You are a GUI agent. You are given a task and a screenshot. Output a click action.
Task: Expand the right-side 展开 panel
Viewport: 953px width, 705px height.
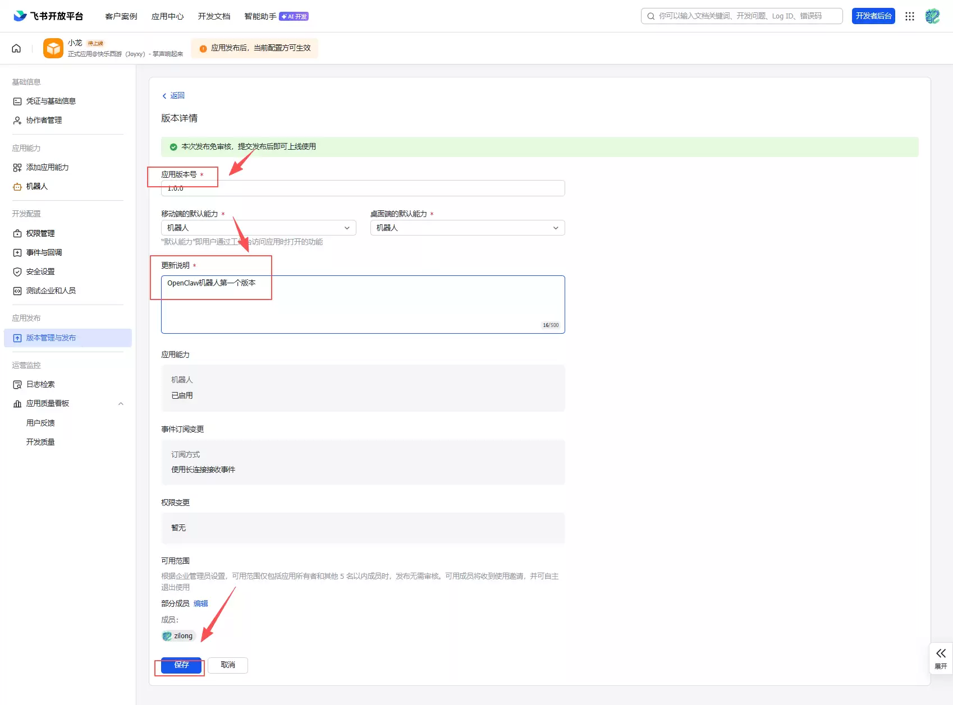(941, 658)
